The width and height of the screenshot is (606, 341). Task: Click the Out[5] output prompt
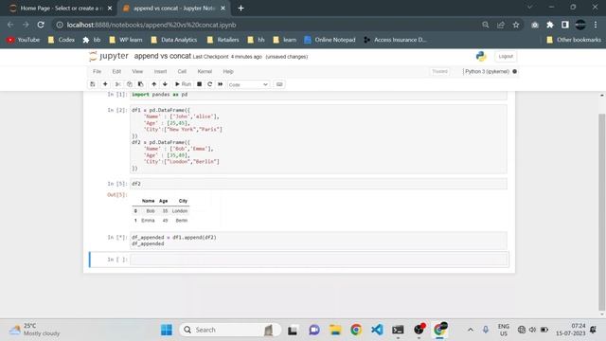117,195
